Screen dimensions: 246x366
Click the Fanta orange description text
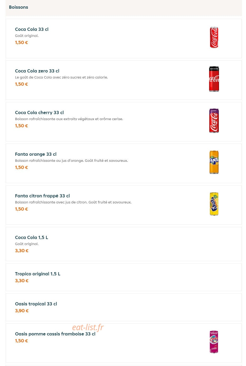(72, 160)
